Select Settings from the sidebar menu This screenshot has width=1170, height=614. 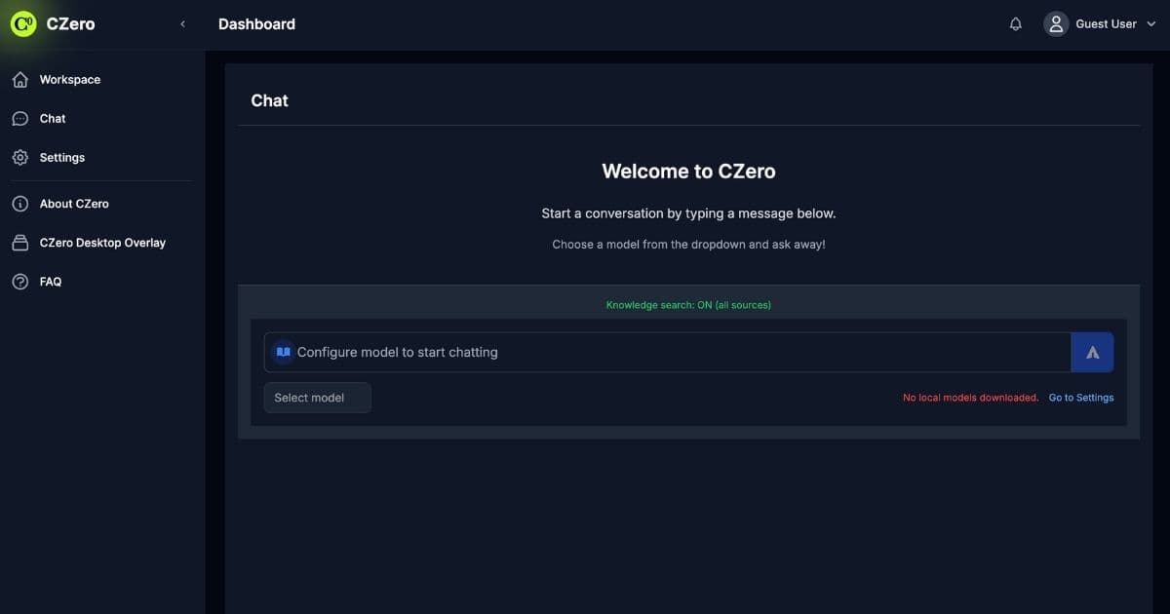pyautogui.click(x=61, y=157)
